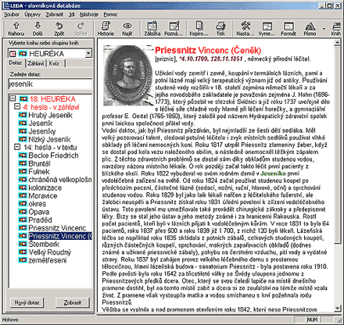Click the Nový dotaz button
This screenshot has width=344, height=325.
[x=27, y=302]
